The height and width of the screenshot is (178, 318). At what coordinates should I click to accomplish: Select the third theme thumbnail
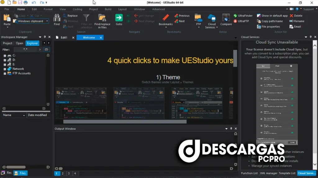pos(197,103)
